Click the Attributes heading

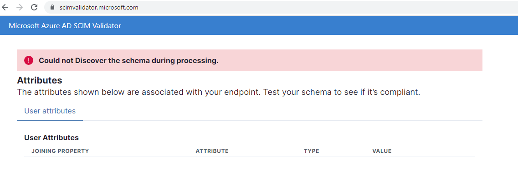[40, 80]
